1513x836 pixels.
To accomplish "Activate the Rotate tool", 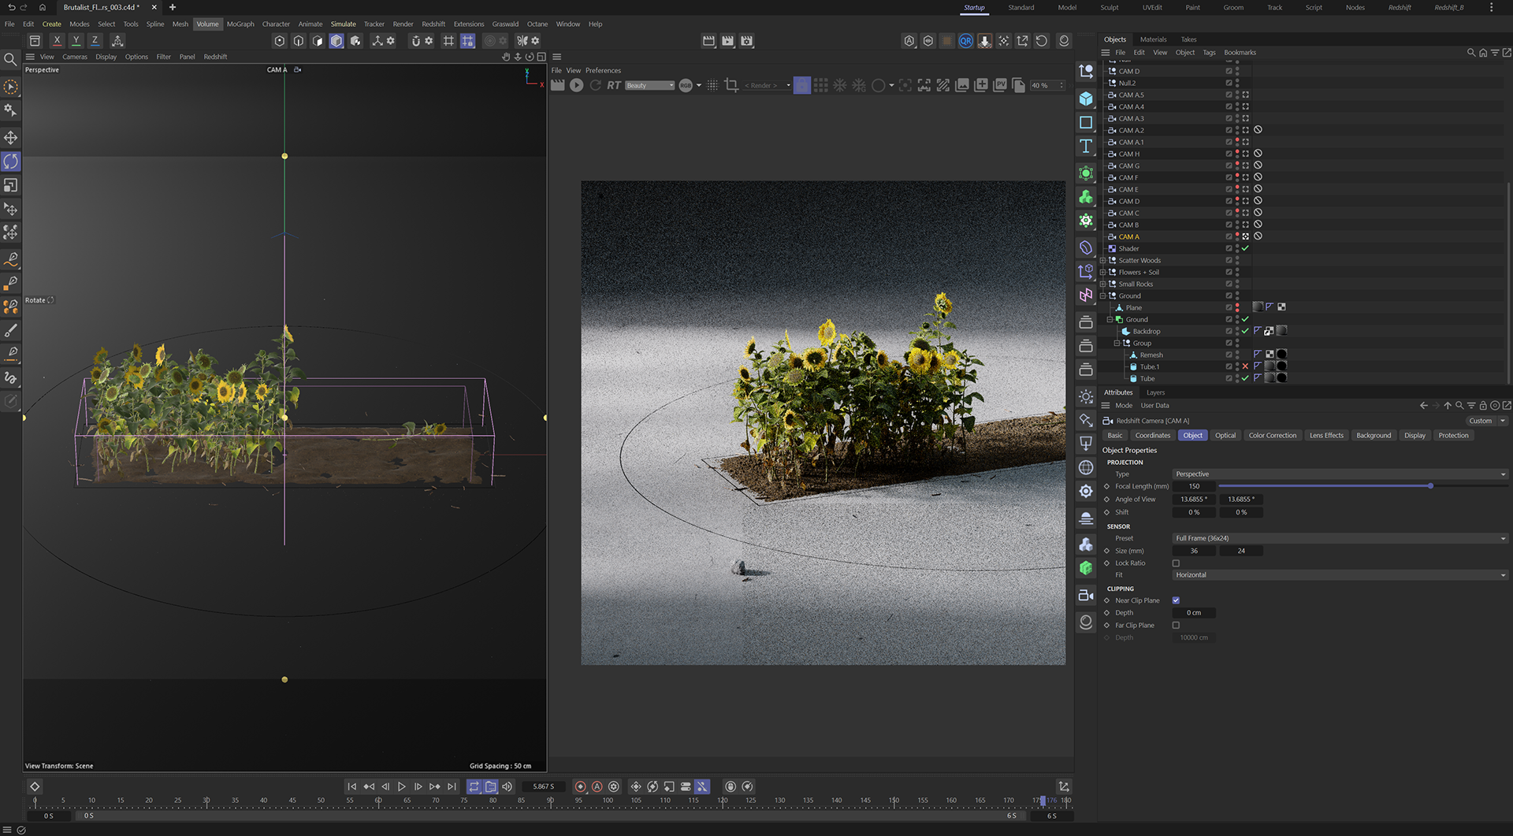I will point(11,162).
